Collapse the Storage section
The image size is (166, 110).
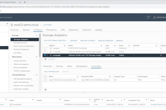pyautogui.click(x=36, y=36)
